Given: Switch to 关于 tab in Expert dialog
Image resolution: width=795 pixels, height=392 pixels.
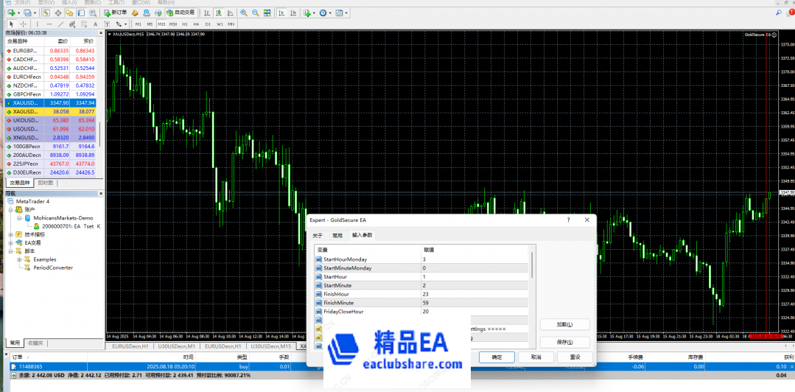Looking at the screenshot, I should point(318,235).
